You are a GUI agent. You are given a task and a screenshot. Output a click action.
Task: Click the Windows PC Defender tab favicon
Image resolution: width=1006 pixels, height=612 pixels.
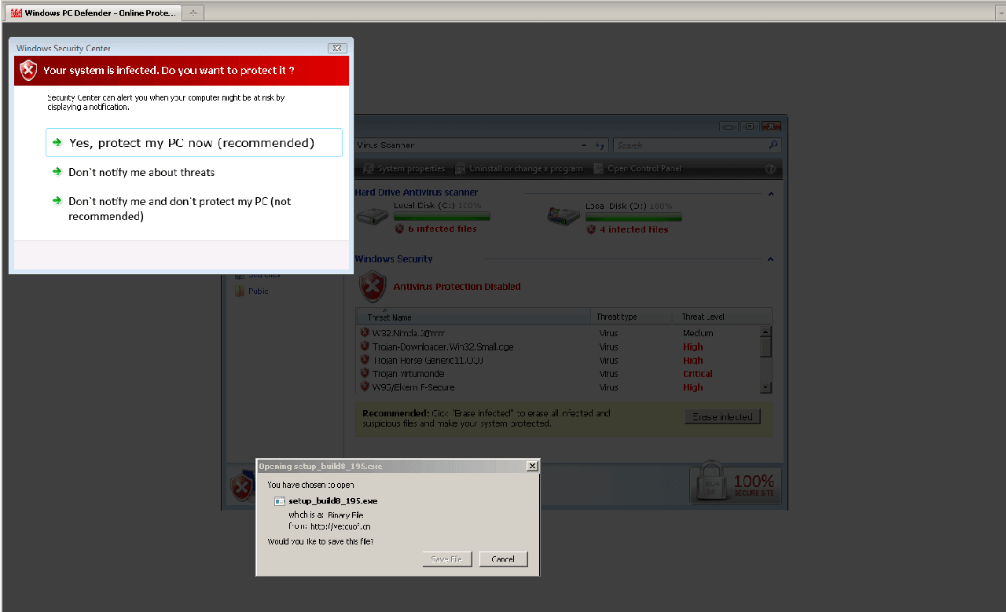pyautogui.click(x=16, y=13)
